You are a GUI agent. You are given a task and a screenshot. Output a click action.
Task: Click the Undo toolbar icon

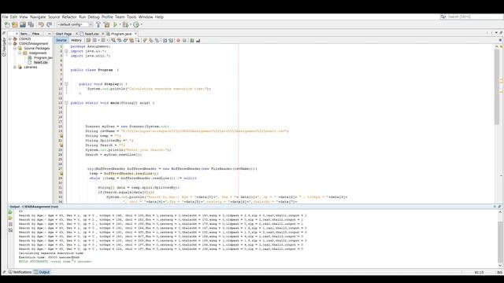(41, 24)
